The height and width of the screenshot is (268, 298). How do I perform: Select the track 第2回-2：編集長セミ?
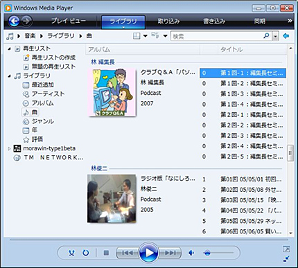[243, 125]
